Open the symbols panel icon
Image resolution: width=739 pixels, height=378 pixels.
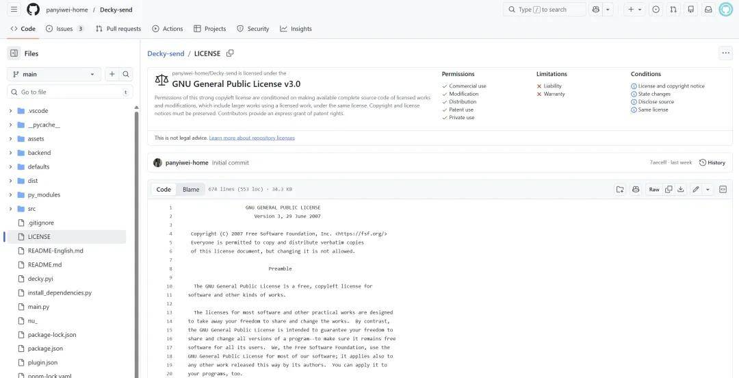pos(723,190)
